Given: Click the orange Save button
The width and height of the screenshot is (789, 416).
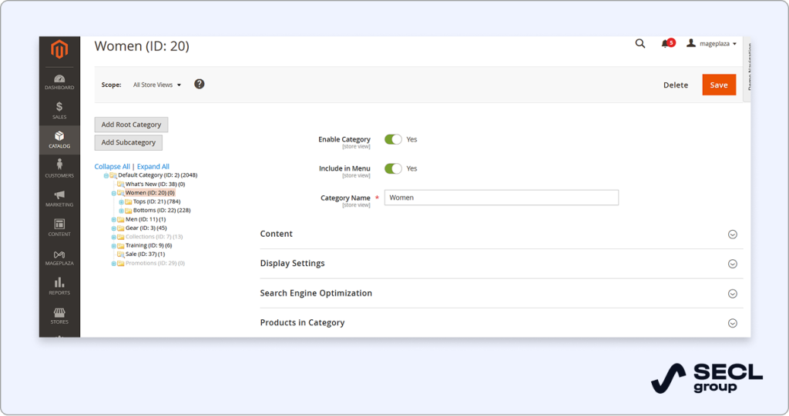Looking at the screenshot, I should (719, 85).
